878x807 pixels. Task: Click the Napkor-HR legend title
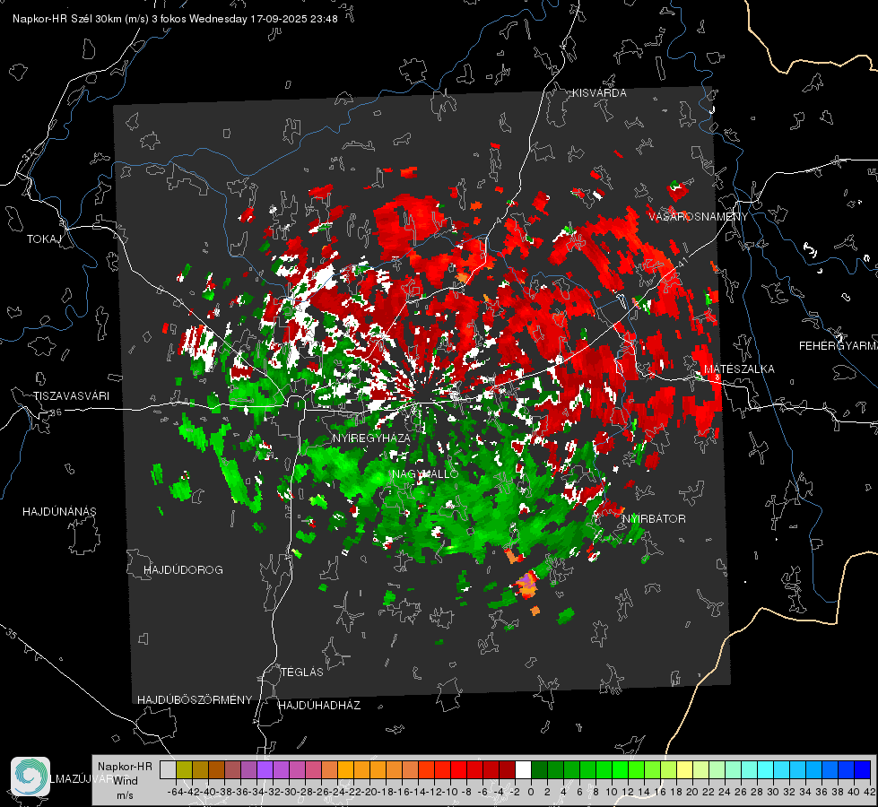pyautogui.click(x=125, y=766)
